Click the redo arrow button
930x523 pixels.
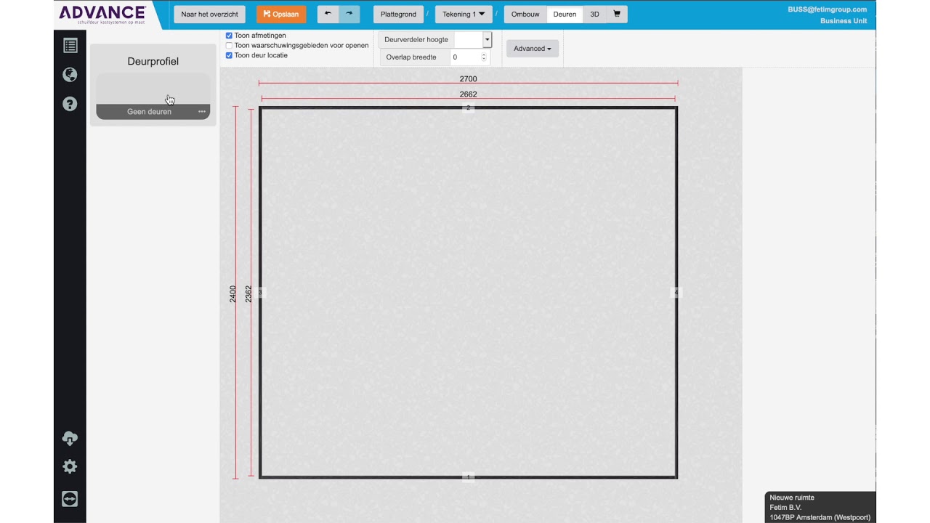pyautogui.click(x=349, y=14)
